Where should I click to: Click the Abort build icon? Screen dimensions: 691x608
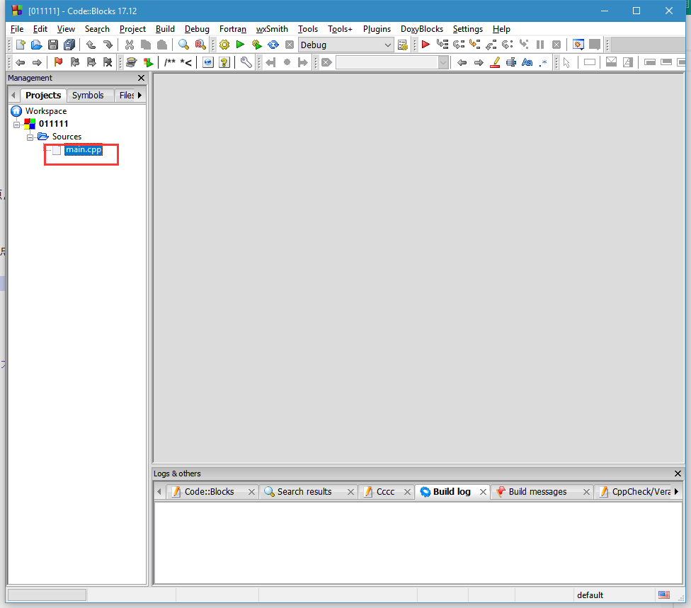click(290, 45)
